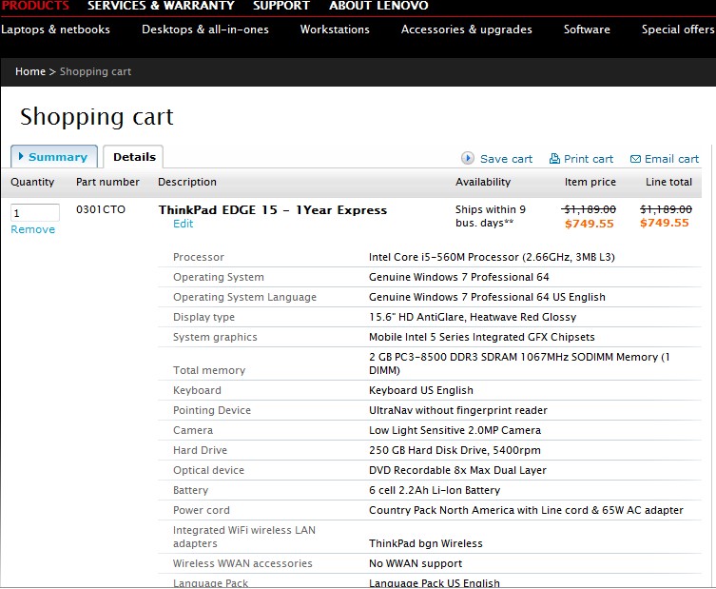Switch to the Details tab
This screenshot has height=589, width=716.
pyautogui.click(x=134, y=156)
